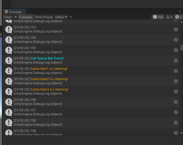
Task: Click the count badge on Subscriber2 log
Action: click(x=176, y=81)
